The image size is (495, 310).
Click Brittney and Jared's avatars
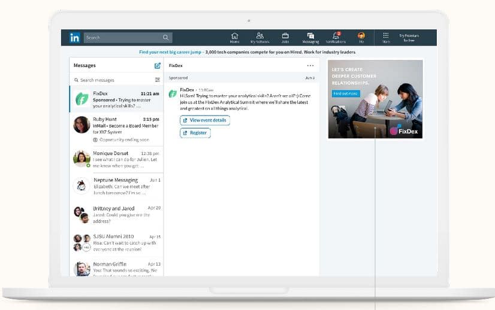tap(82, 214)
